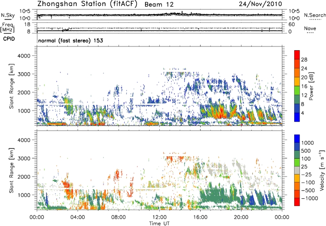This screenshot has height=226, width=326.
Task: Select the '20' power colorbar label
Action: [x=304, y=78]
